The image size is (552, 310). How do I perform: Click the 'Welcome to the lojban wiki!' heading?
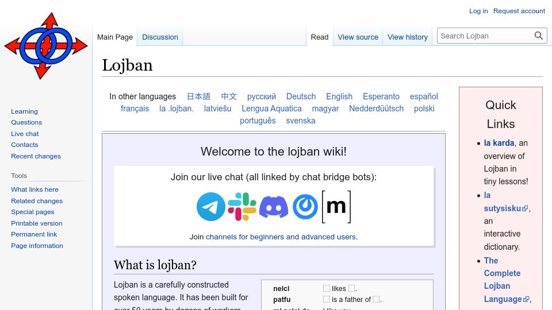(274, 152)
